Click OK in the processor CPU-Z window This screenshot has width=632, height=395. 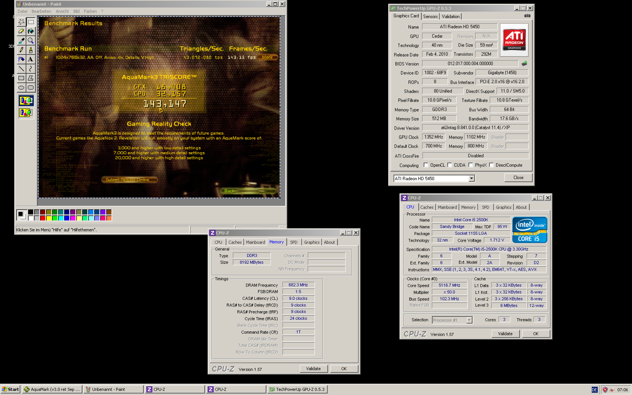tap(536, 334)
